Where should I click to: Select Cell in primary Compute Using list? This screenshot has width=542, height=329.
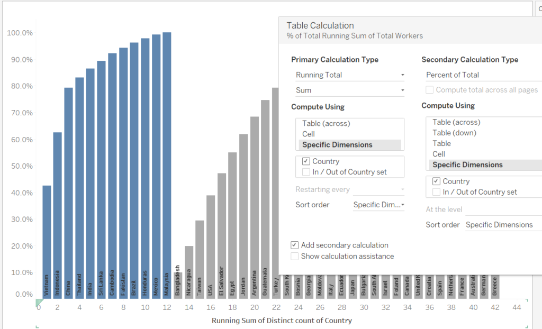coord(350,134)
